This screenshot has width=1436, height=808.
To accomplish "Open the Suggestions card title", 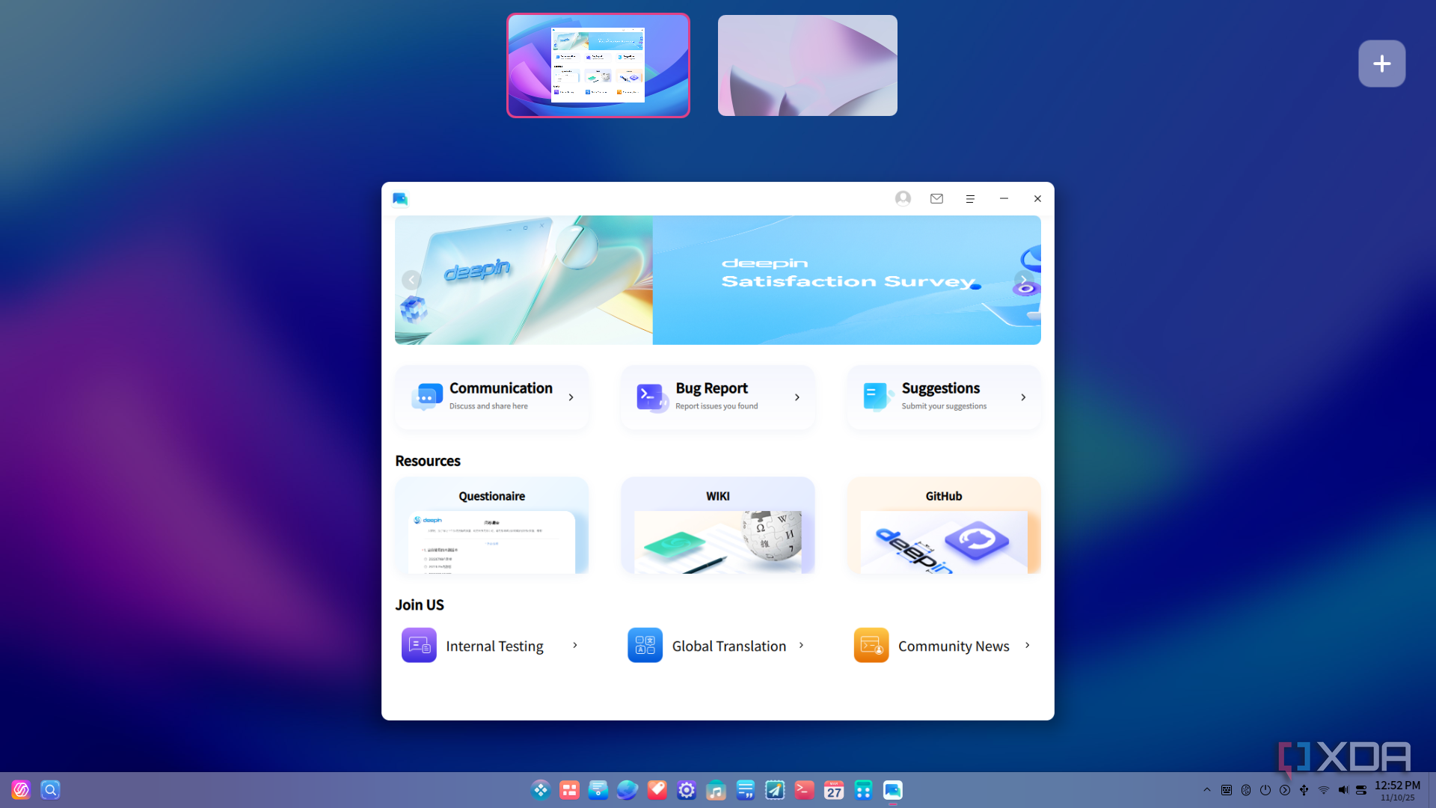I will tap(940, 388).
